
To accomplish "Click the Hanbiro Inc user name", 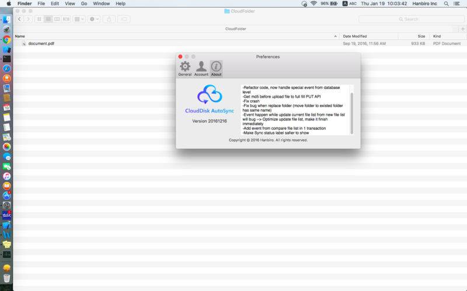I will coord(424,3).
